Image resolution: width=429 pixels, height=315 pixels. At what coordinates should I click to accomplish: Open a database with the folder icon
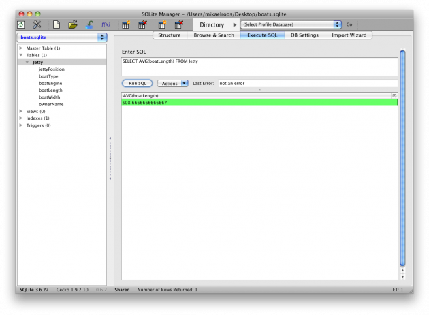73,24
